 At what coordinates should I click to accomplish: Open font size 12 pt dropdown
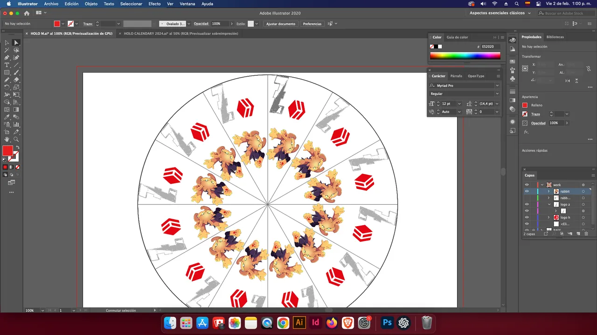tap(459, 104)
